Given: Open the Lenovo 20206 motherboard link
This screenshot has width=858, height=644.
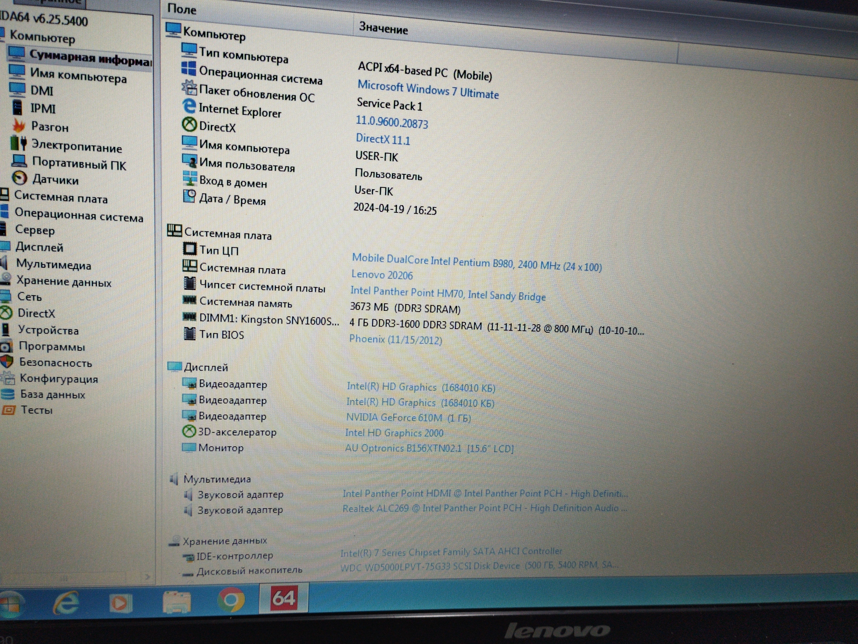Looking at the screenshot, I should pos(382,275).
